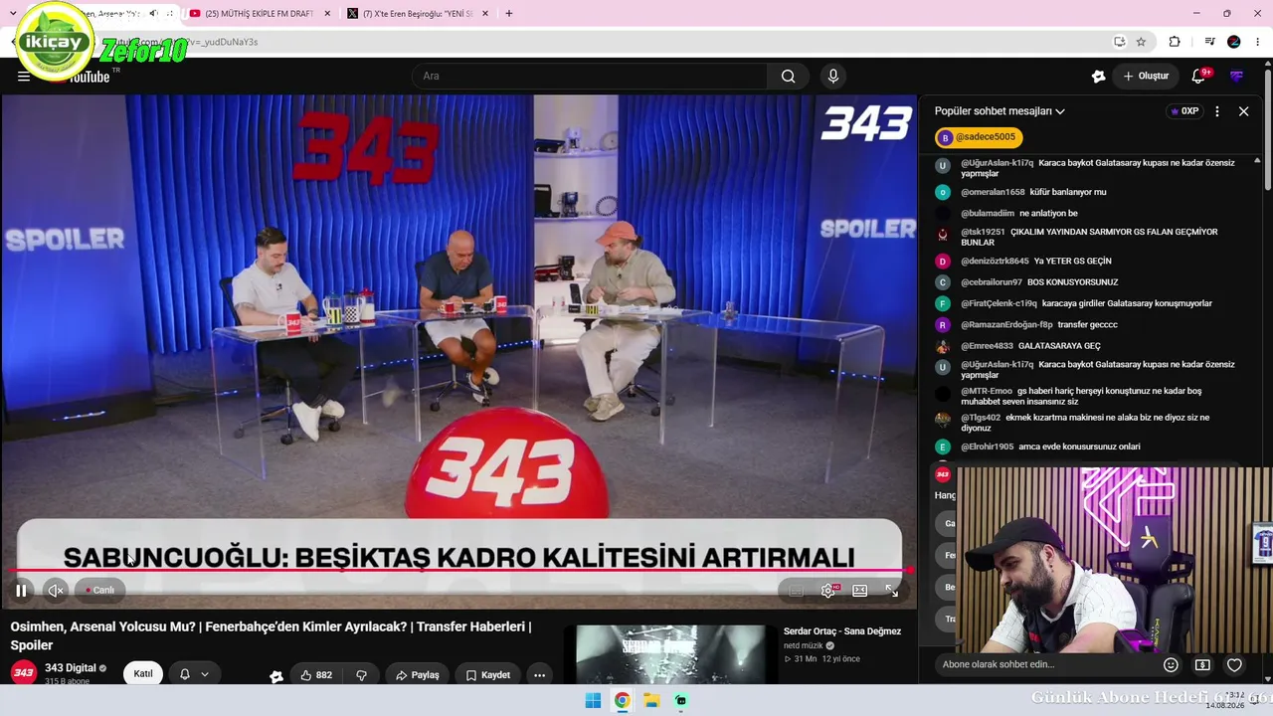This screenshot has width=1273, height=716.
Task: Click the @RamazanErdoğan-f8p chat username
Action: click(x=1006, y=325)
